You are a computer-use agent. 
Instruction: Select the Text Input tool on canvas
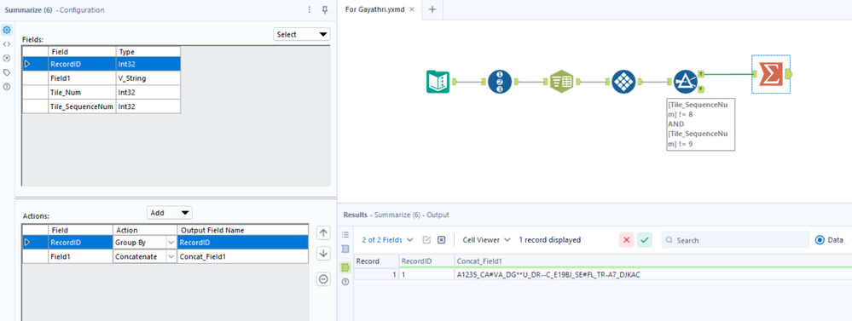(x=438, y=82)
